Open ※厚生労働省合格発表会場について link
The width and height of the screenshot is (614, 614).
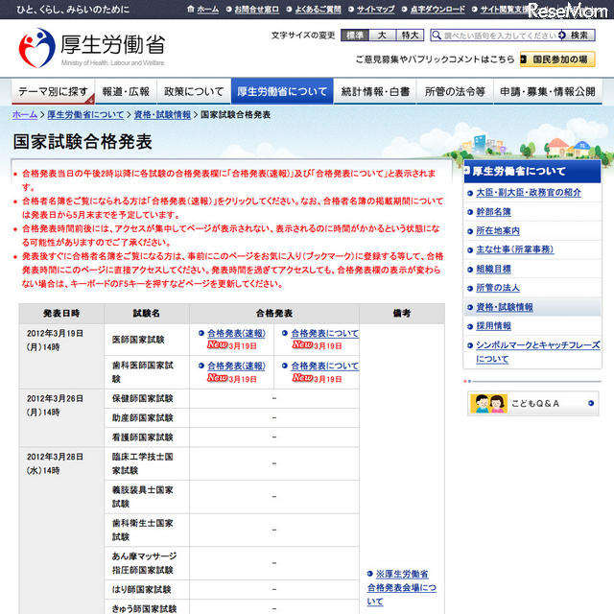click(402, 588)
